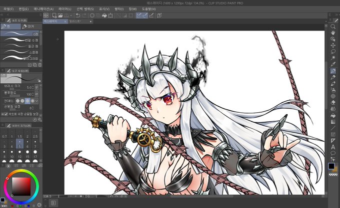This screenshot has height=208, width=340.
Task: Collapse the left panel double-chevron
Action: click(1, 14)
